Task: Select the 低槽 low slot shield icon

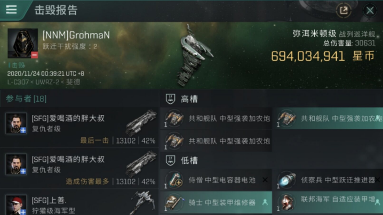Action: (x=170, y=160)
